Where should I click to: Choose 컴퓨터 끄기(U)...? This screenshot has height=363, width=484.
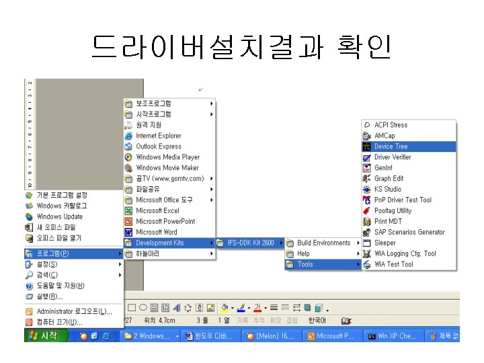pyautogui.click(x=74, y=322)
